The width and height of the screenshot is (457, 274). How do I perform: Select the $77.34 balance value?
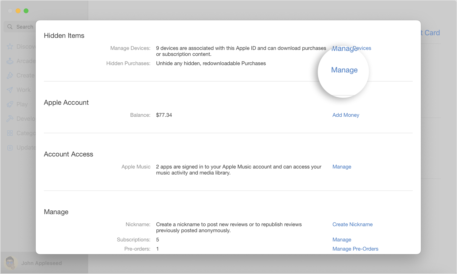(x=164, y=115)
